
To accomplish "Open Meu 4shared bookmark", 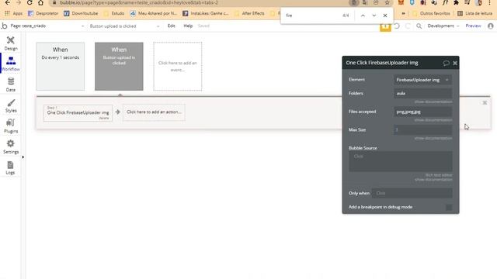I will 154,13.
